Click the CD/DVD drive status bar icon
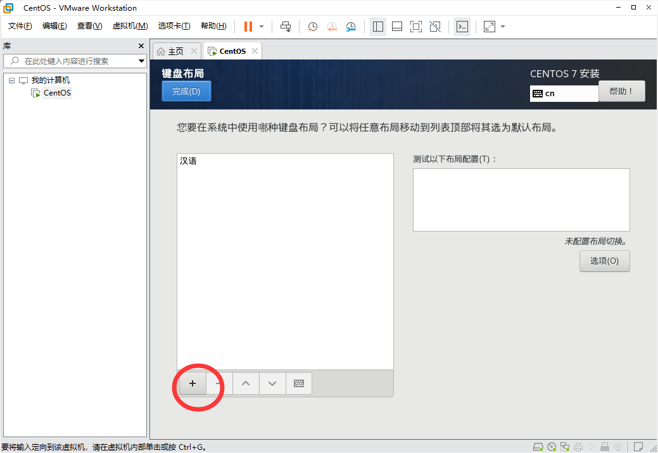 552,447
